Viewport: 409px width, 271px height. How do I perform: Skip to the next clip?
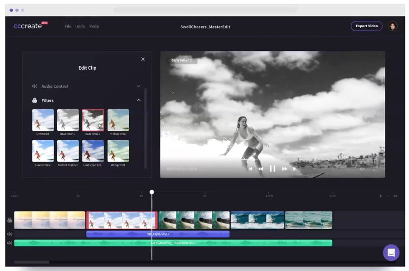(295, 169)
